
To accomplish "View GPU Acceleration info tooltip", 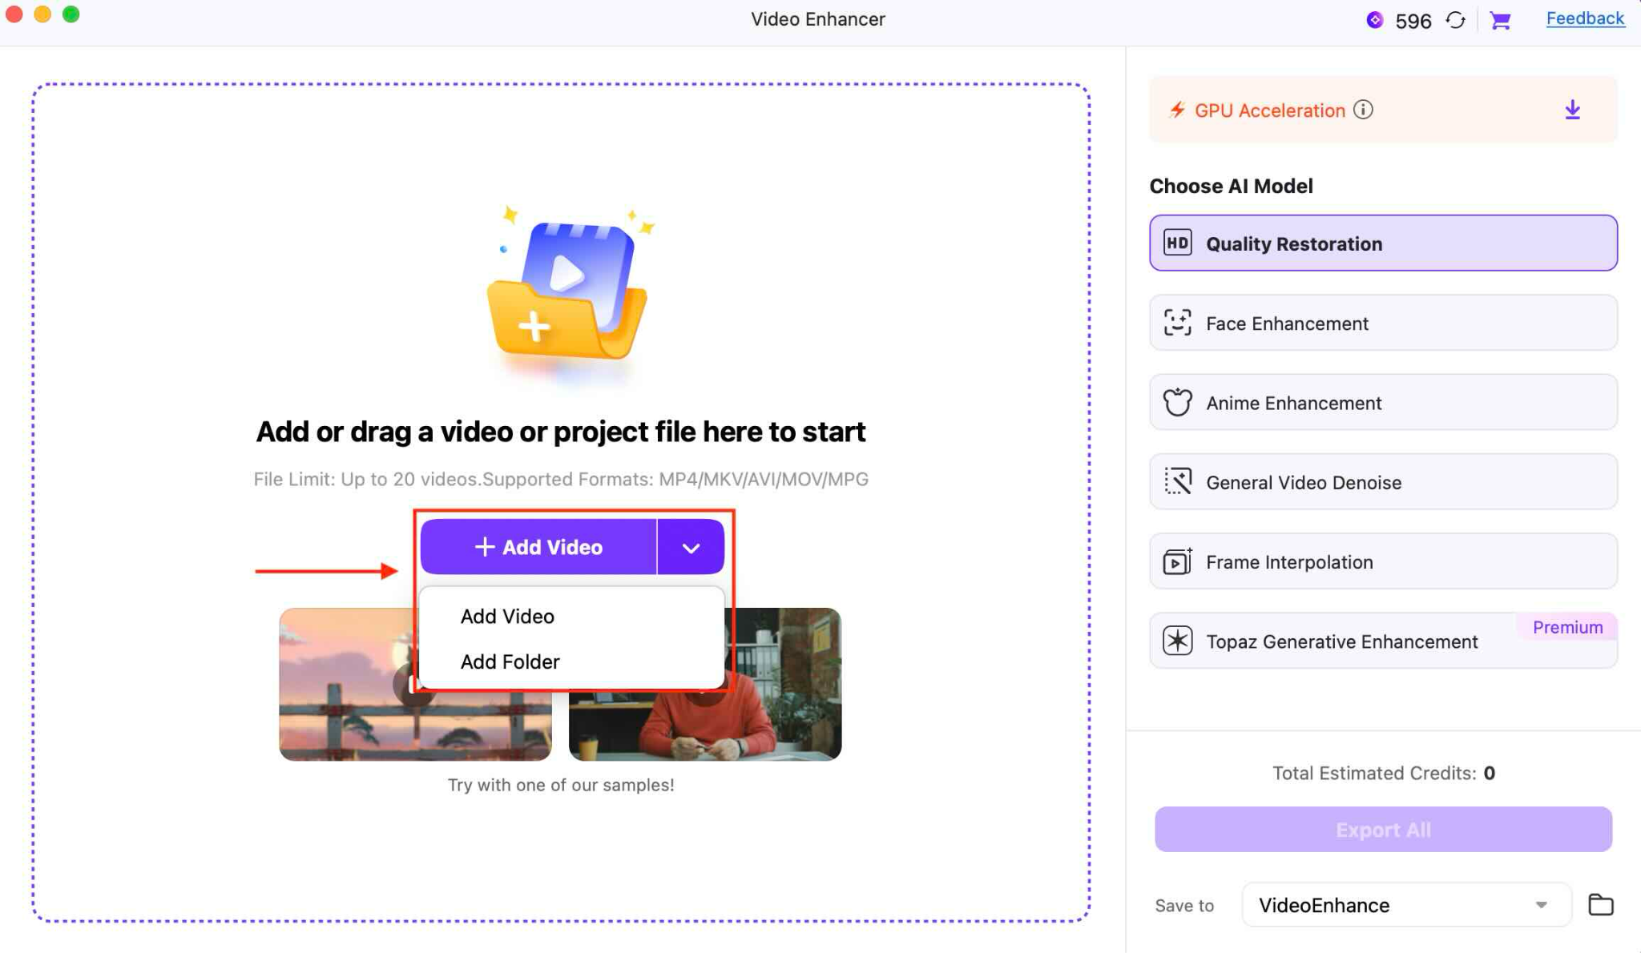I will 1363,110.
